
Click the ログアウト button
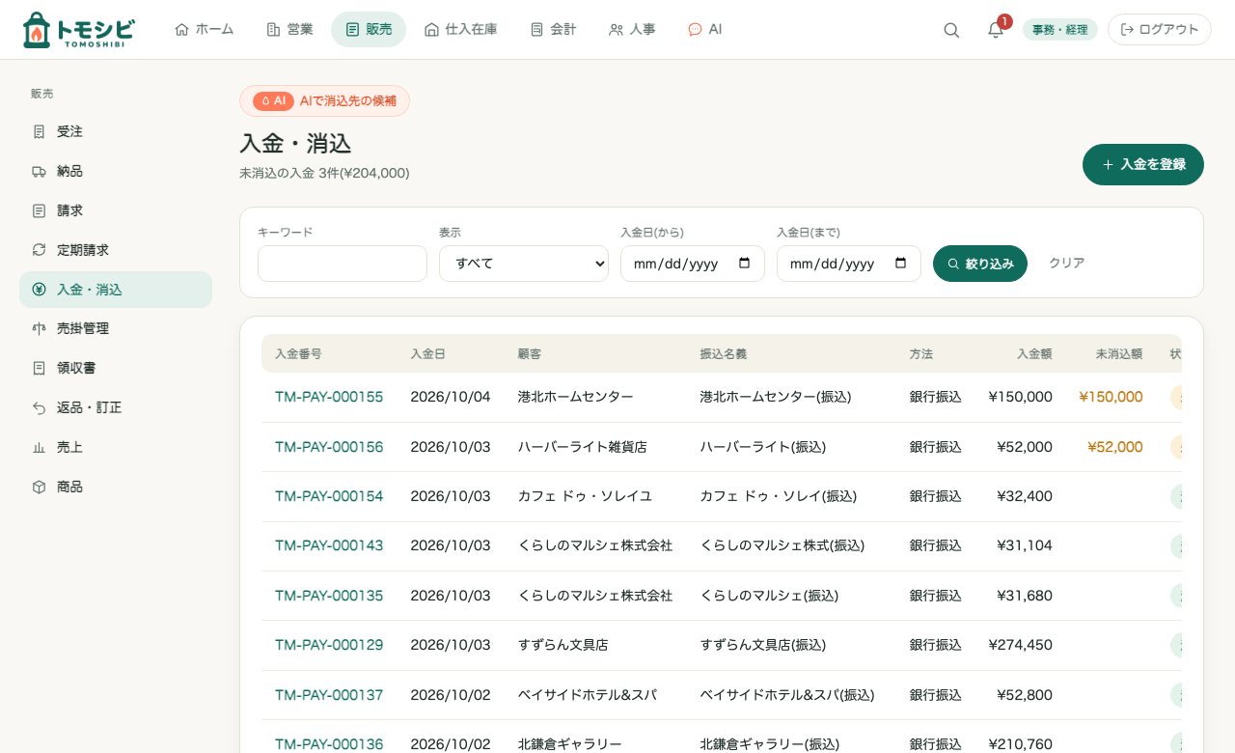click(1160, 30)
